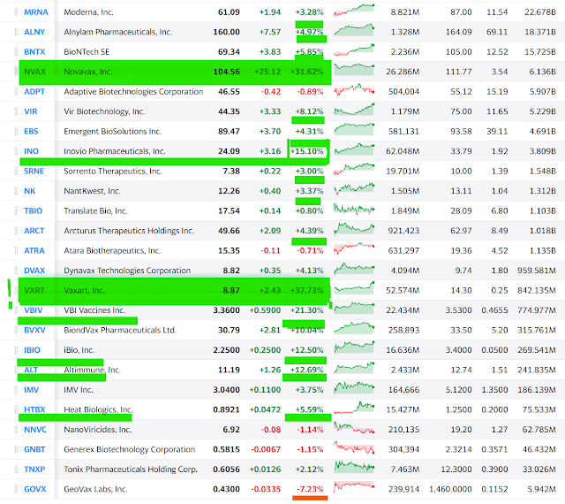Select Novavax price 104.56
The image size is (565, 504).
[x=227, y=72]
